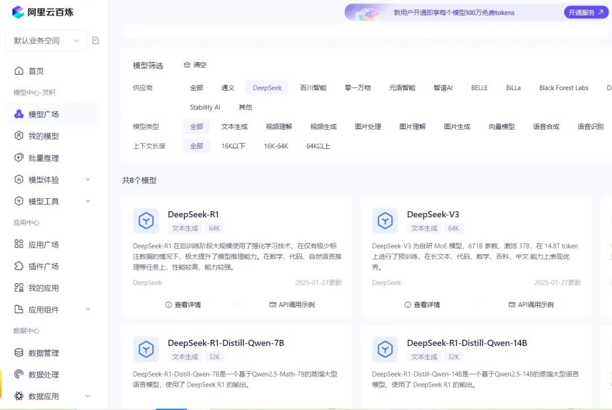Select the 图片生成 model type filter

pyautogui.click(x=457, y=126)
